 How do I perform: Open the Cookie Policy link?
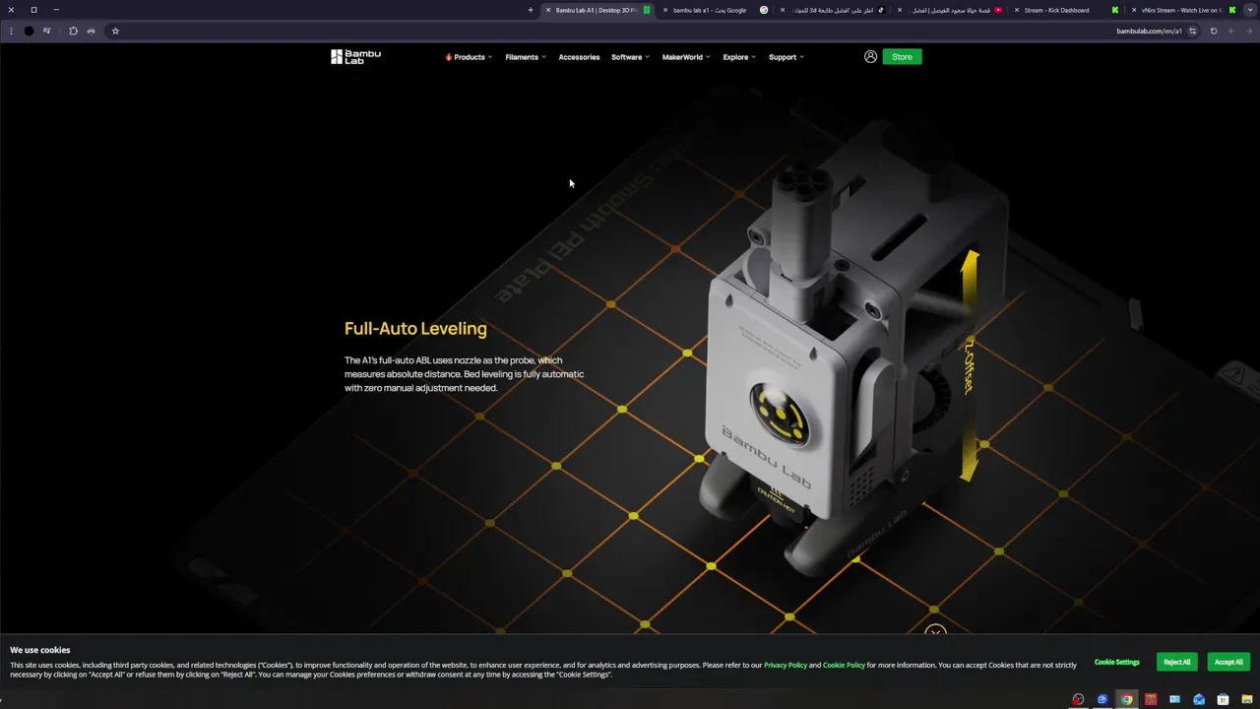coord(844,665)
